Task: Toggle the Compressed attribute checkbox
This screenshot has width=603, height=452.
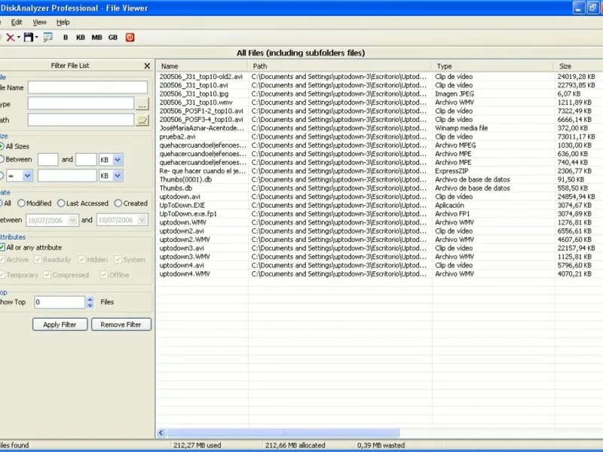Action: tap(47, 275)
